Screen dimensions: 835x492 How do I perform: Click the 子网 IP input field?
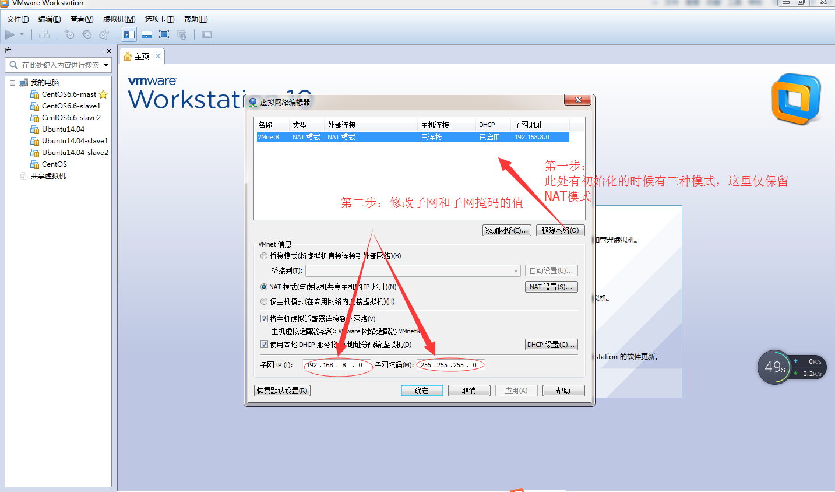pyautogui.click(x=337, y=365)
